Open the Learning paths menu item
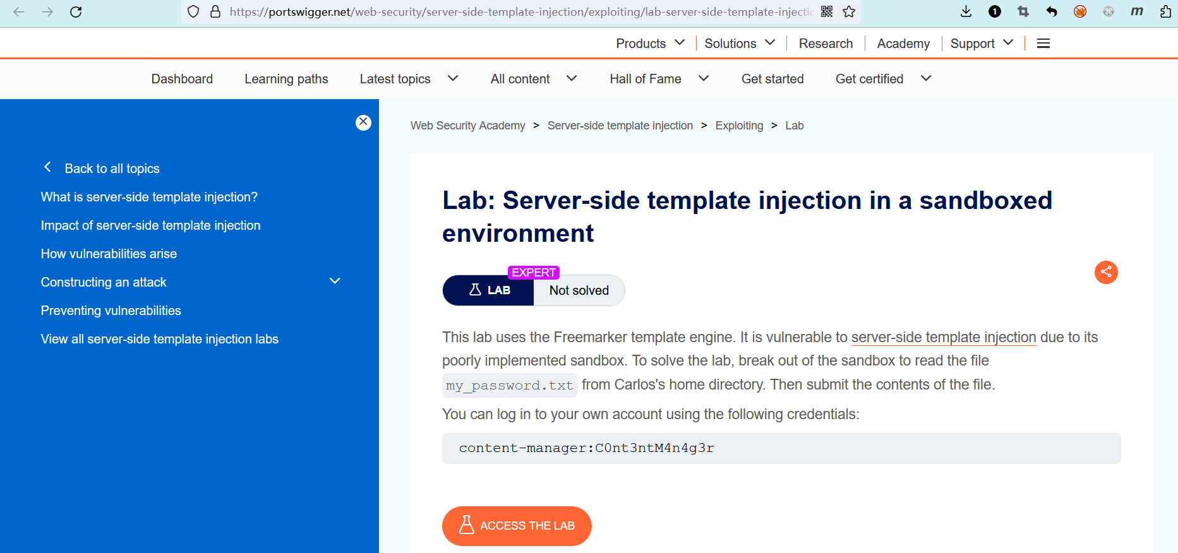 286,79
